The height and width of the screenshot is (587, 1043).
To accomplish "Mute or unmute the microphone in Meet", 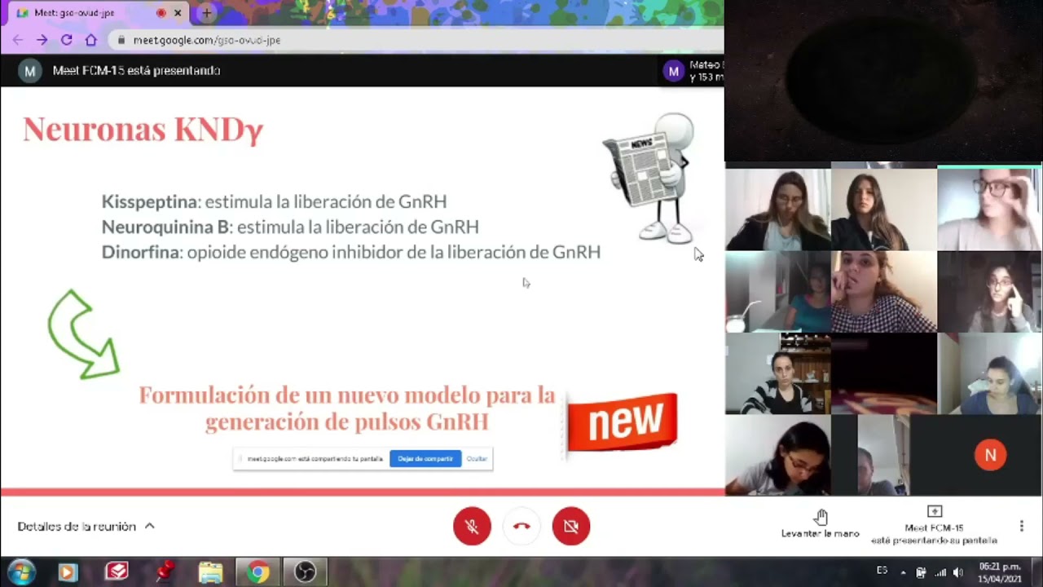I will [472, 526].
